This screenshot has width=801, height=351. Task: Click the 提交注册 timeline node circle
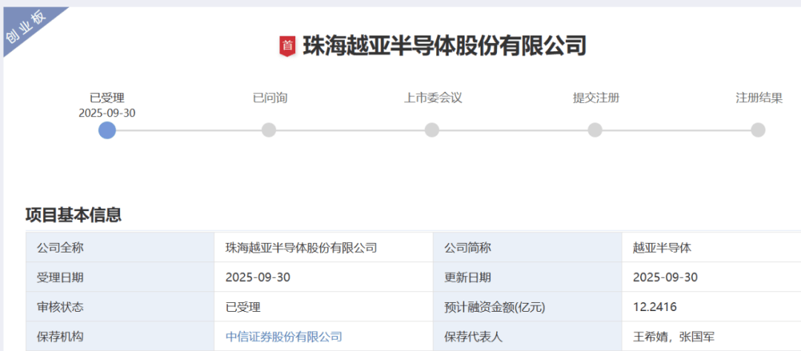click(x=595, y=130)
